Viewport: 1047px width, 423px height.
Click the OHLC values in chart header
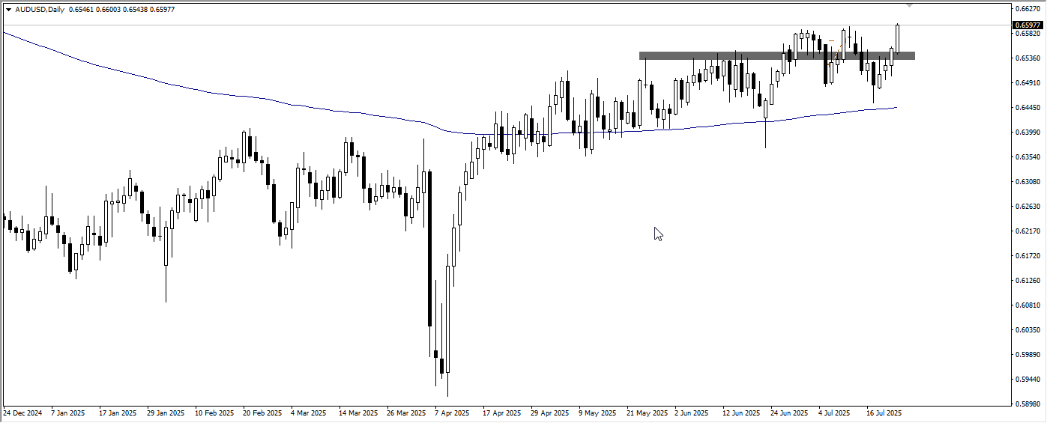click(123, 10)
